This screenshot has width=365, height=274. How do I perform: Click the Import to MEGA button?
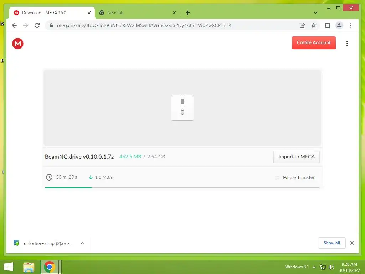coord(296,157)
